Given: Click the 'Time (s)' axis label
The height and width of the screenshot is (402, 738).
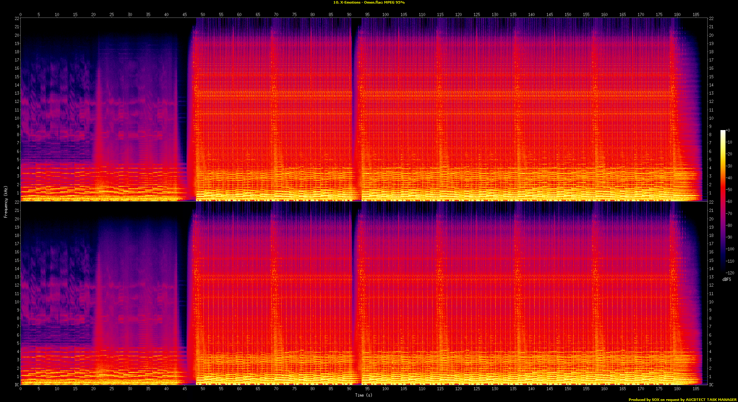Looking at the screenshot, I should [363, 395].
